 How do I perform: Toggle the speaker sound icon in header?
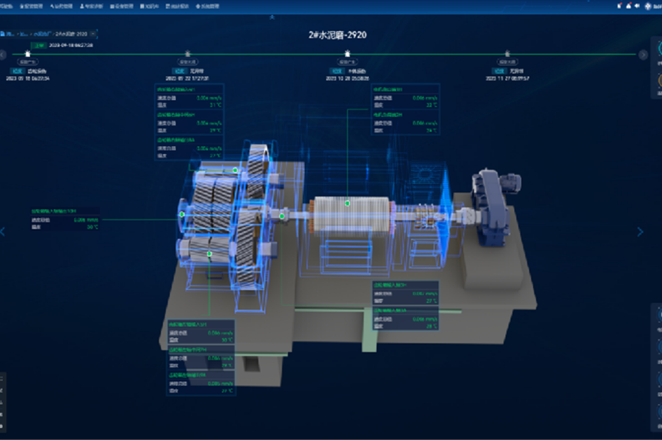click(x=637, y=6)
